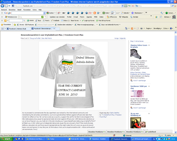Expand Aanbevolen websites dropdown
Viewport: 177px width, 141px height.
[73, 25]
